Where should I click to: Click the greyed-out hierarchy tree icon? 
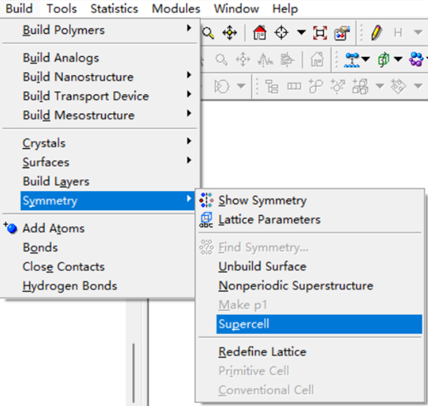[272, 87]
